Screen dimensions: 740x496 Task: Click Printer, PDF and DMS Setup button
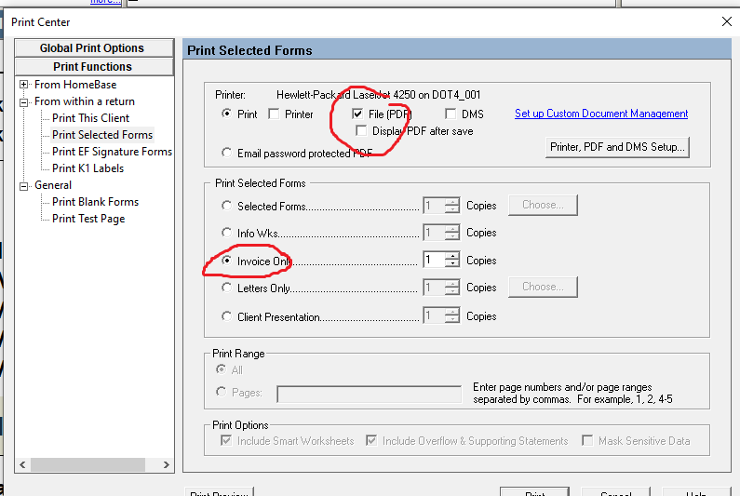(x=617, y=147)
